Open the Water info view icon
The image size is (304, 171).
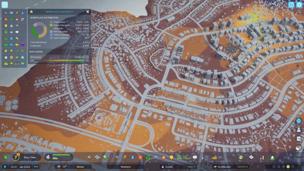[23, 13]
